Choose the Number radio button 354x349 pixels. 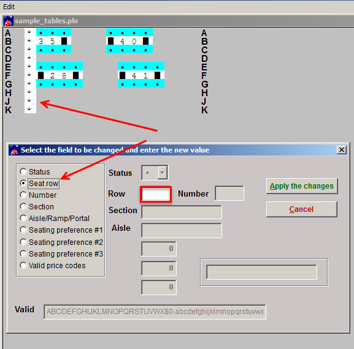coord(38,195)
